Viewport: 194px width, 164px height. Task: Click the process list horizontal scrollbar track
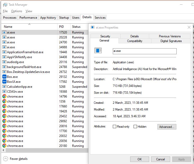[47, 150]
